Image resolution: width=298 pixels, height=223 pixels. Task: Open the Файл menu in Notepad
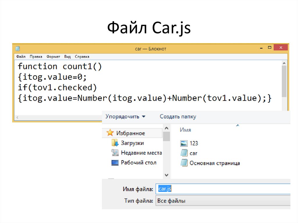(x=21, y=57)
